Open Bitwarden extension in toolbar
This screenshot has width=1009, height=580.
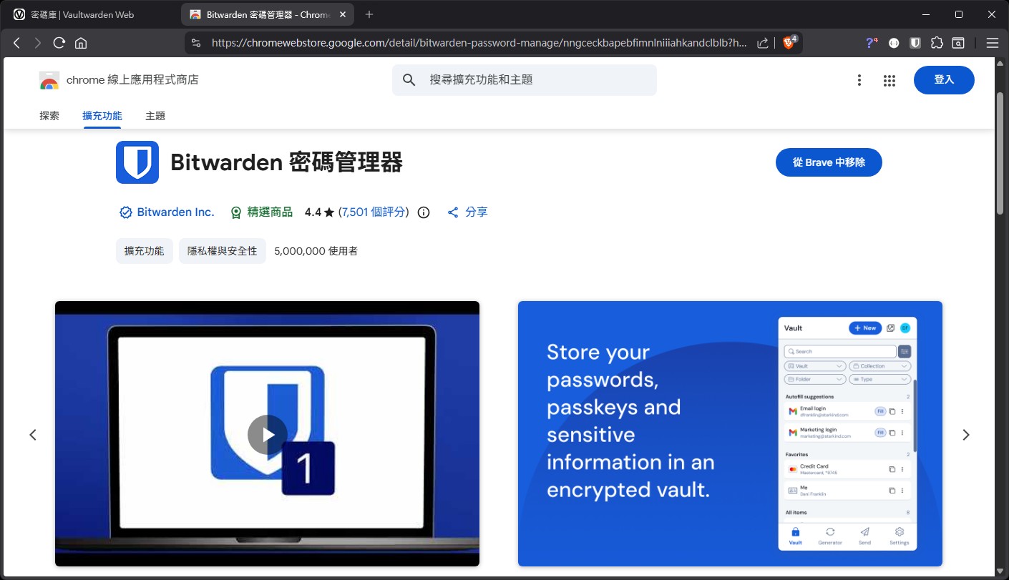pyautogui.click(x=915, y=43)
